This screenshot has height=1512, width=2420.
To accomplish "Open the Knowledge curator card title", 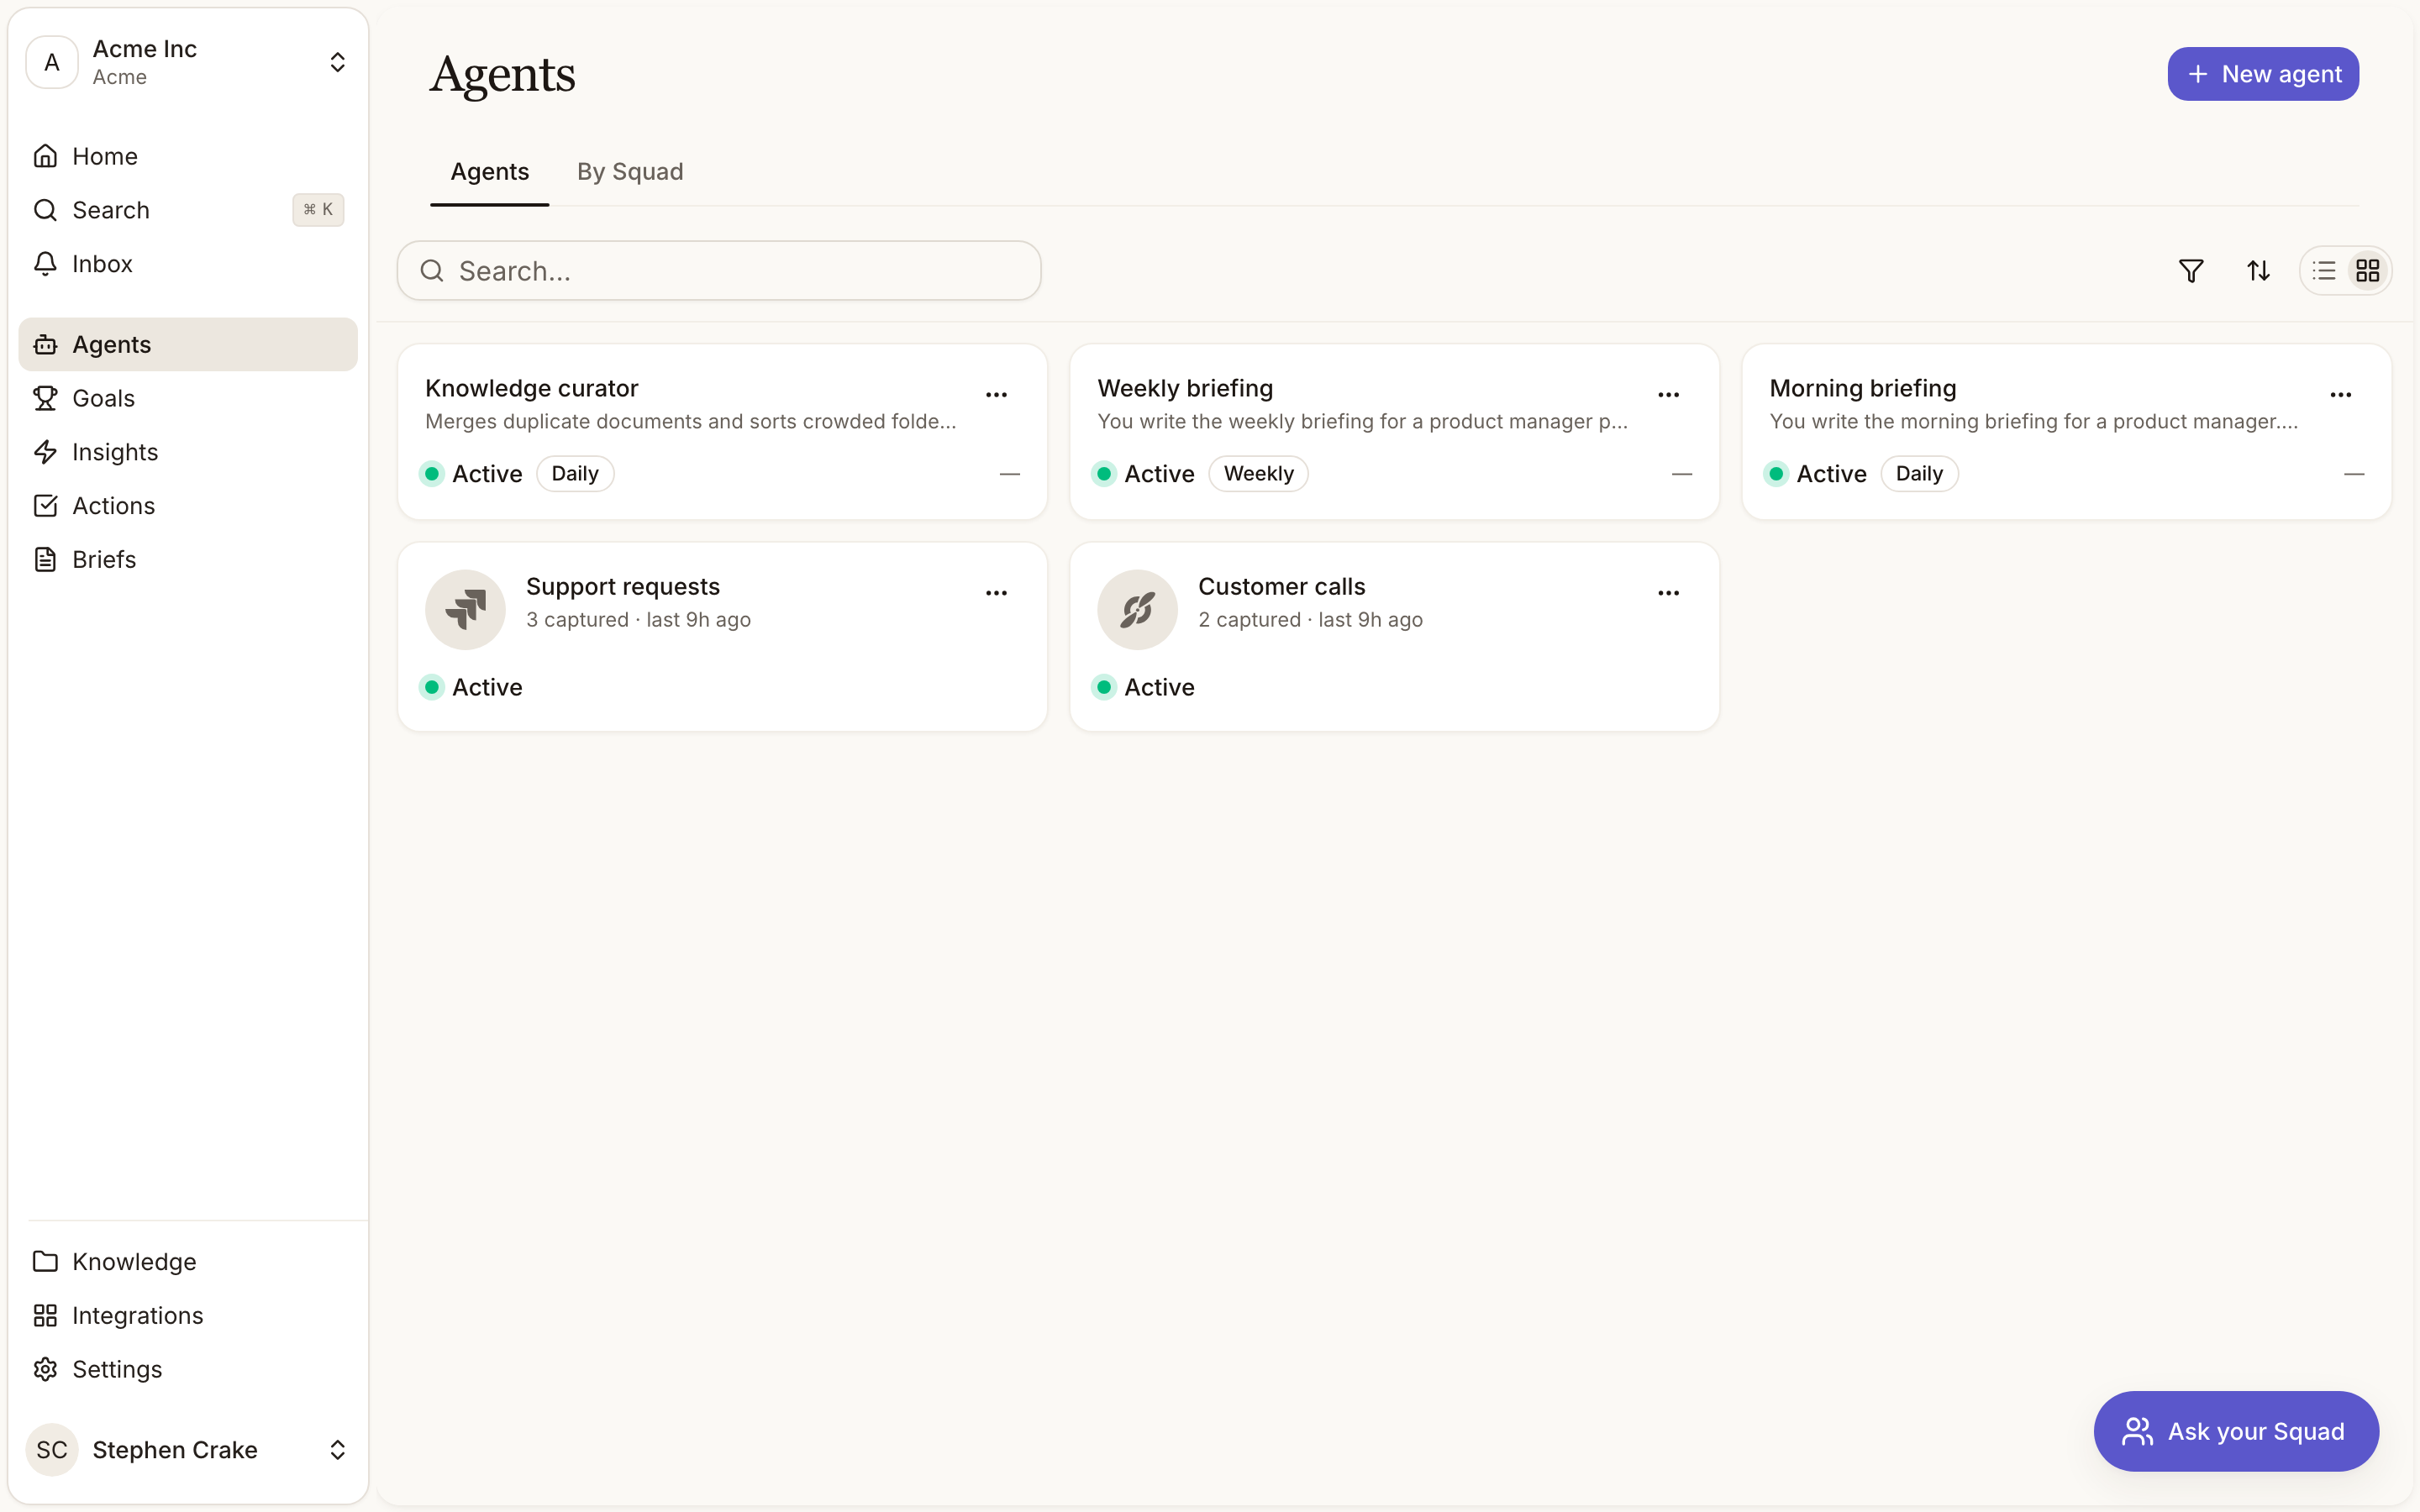I will click(531, 388).
